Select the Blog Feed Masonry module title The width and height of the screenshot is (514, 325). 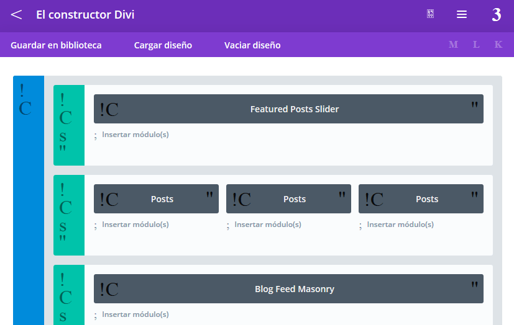coord(295,288)
